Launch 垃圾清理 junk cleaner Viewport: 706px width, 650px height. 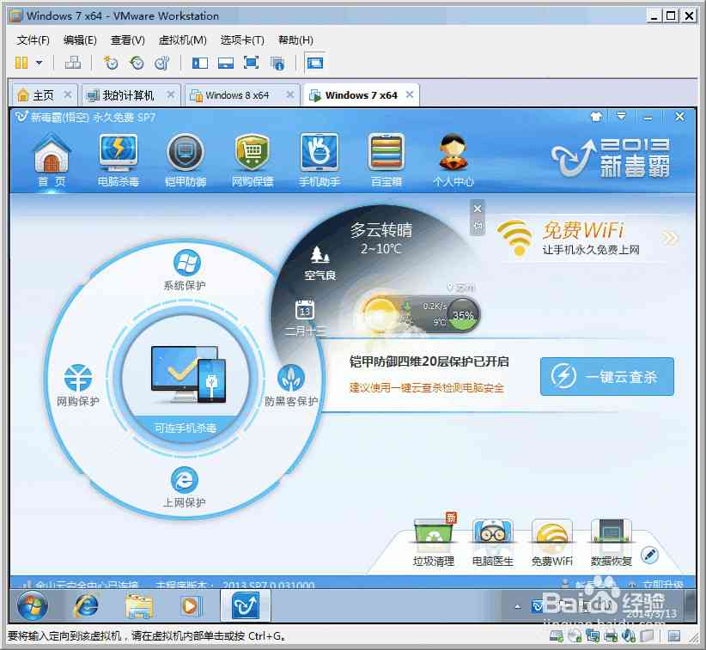[434, 541]
